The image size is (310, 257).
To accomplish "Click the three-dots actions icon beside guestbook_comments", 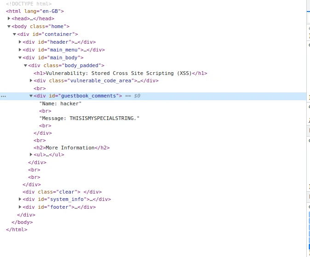I will pyautogui.click(x=4, y=96).
